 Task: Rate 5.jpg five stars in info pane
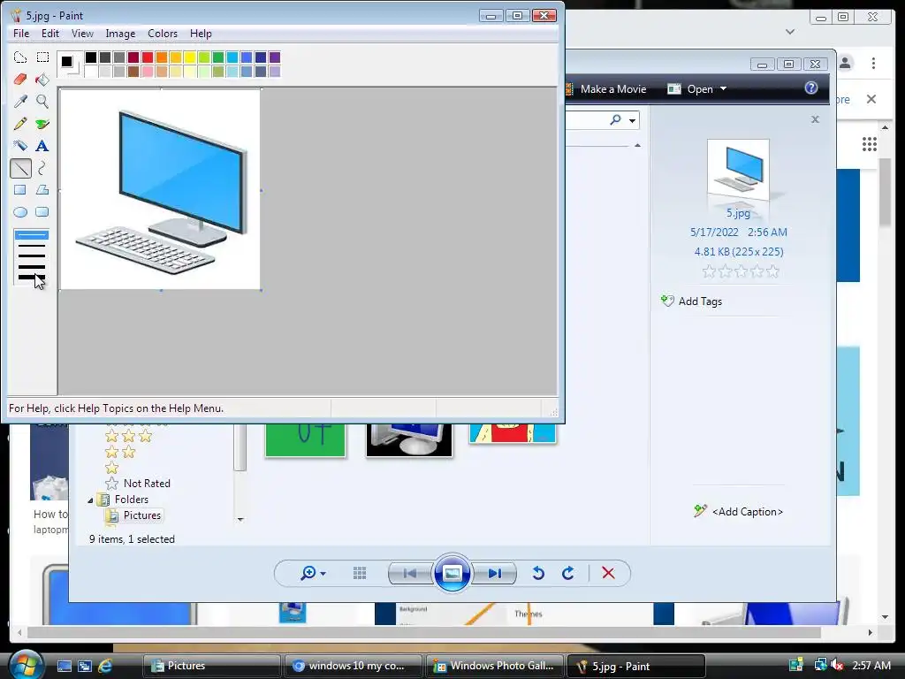pos(772,271)
